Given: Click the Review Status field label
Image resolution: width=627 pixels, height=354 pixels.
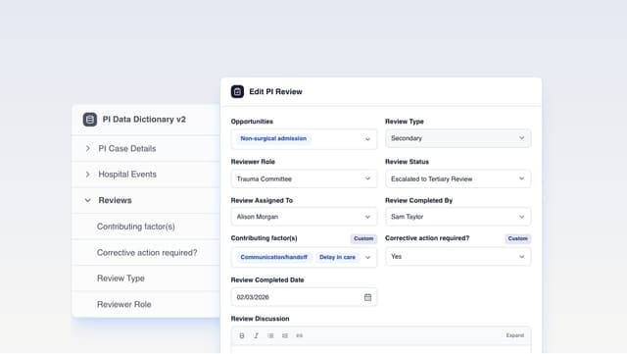Looking at the screenshot, I should [x=408, y=162].
